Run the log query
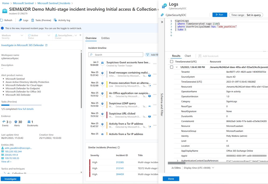268x184 pixels. tap(220, 15)
